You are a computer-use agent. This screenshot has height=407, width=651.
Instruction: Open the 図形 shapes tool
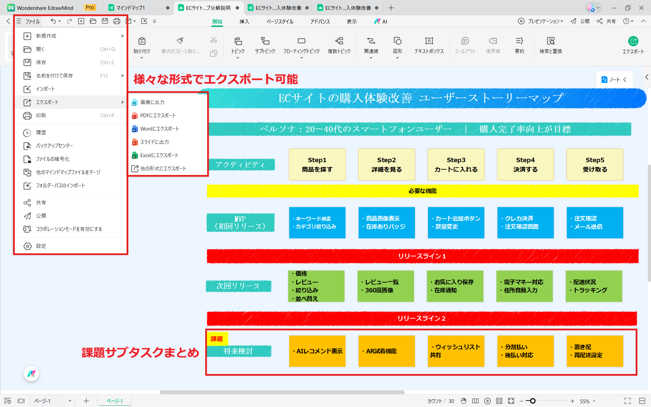(397, 45)
